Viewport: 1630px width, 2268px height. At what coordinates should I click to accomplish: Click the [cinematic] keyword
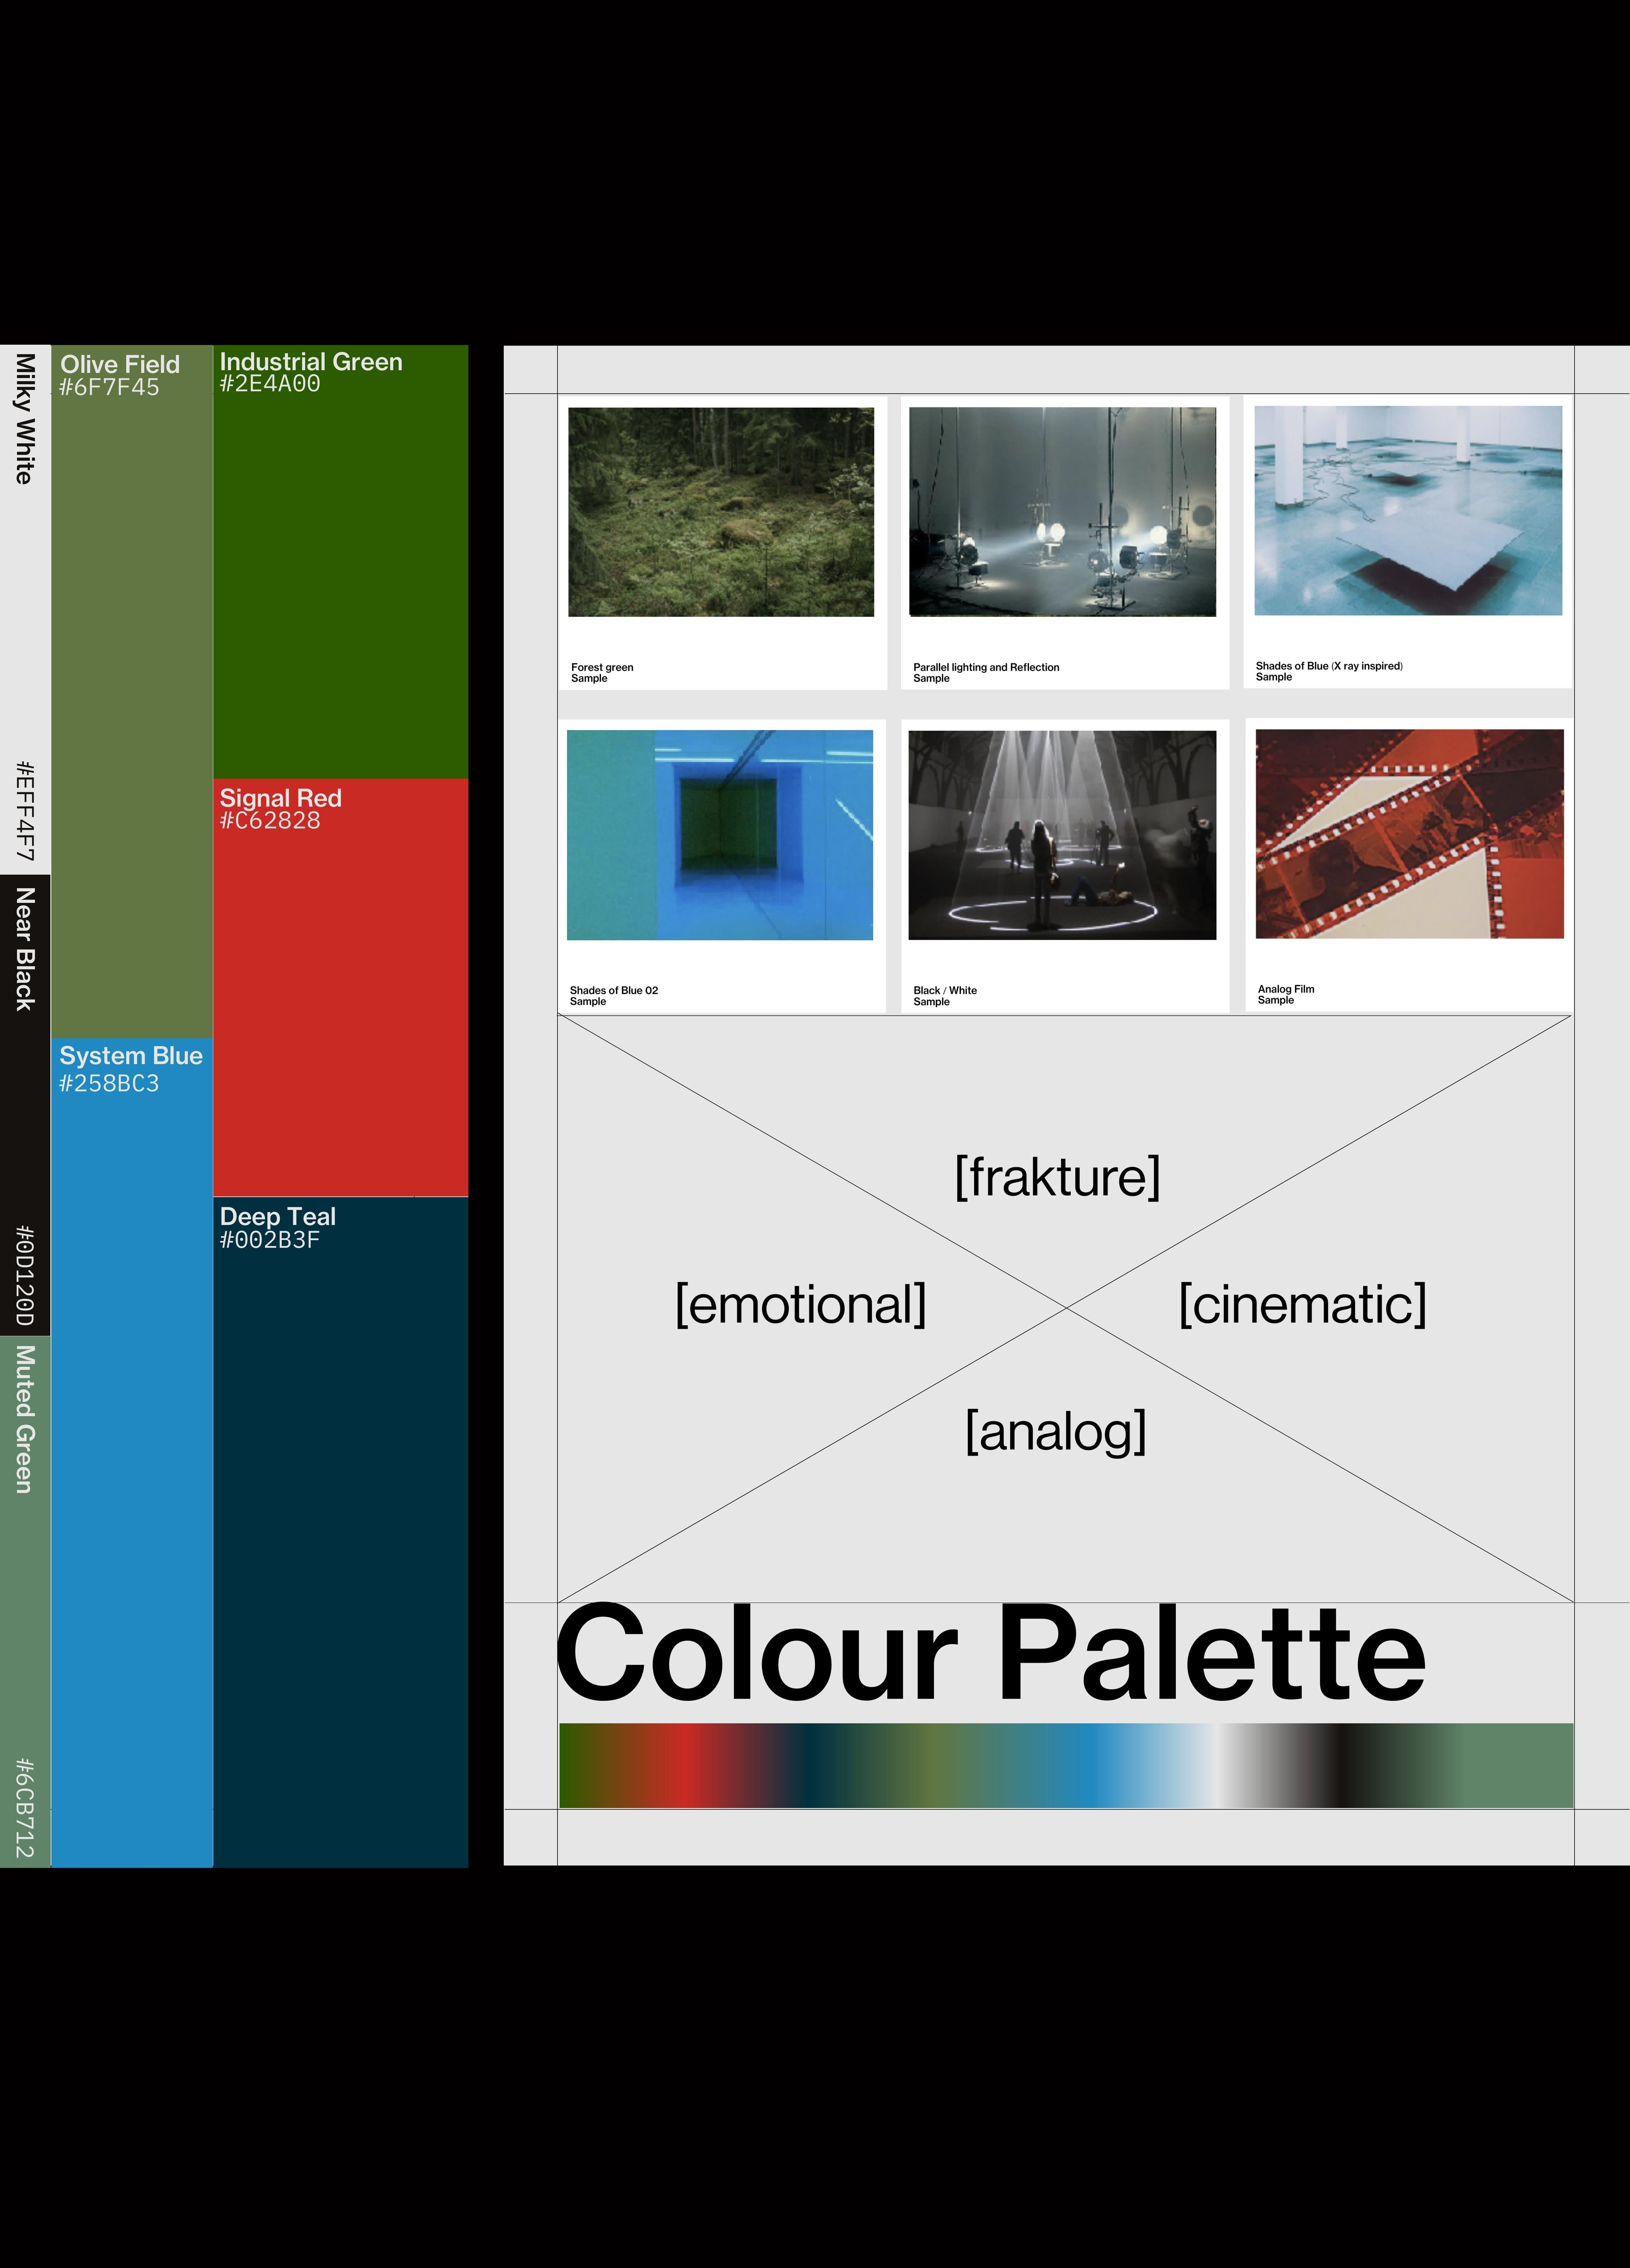point(1303,1305)
